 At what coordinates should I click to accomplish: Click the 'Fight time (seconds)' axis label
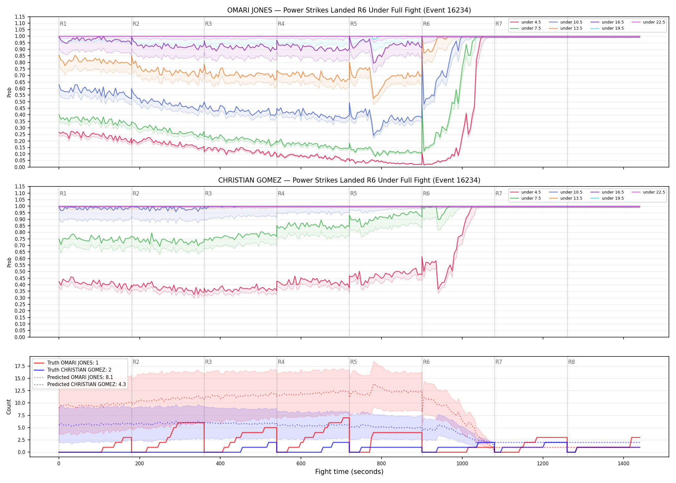coord(349,472)
